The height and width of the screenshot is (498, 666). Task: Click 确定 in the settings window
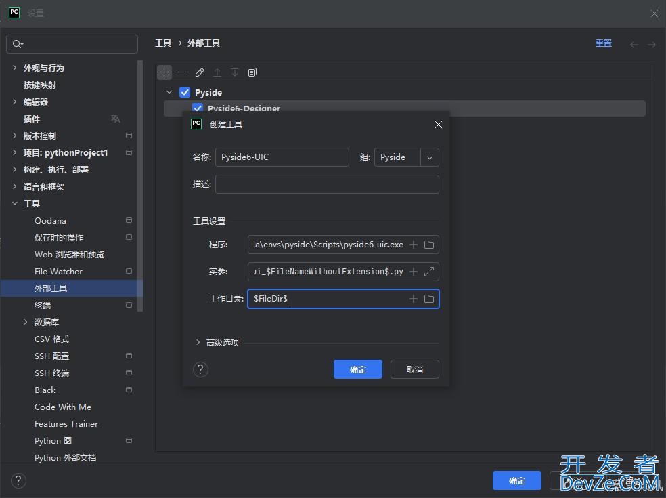tap(517, 480)
